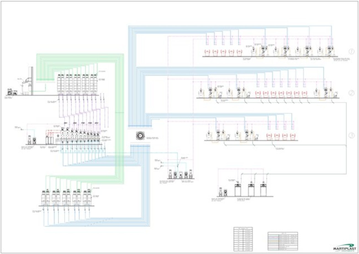Select the circled number 2 row marker
Image resolution: width=359 pixels, height=254 pixels.
click(351, 93)
